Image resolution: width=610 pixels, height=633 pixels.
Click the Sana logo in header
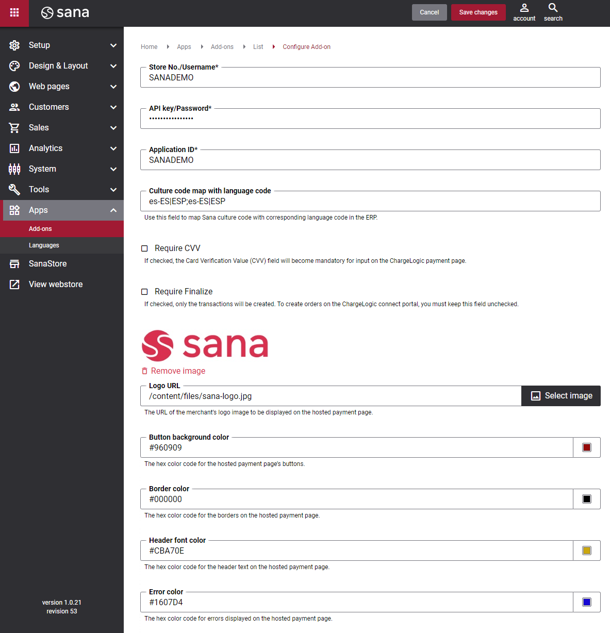[65, 12]
